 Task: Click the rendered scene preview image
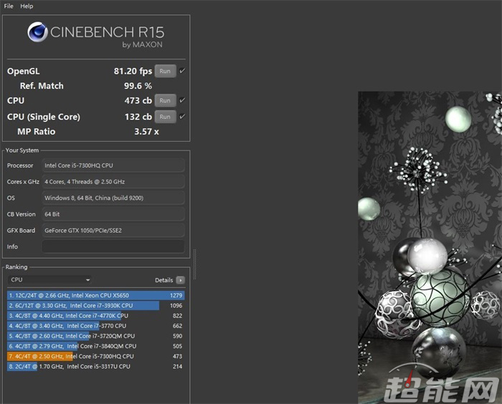[430, 247]
